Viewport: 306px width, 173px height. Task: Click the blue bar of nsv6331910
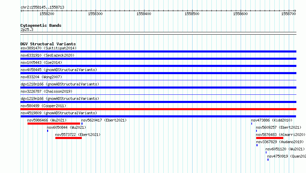[158, 59]
